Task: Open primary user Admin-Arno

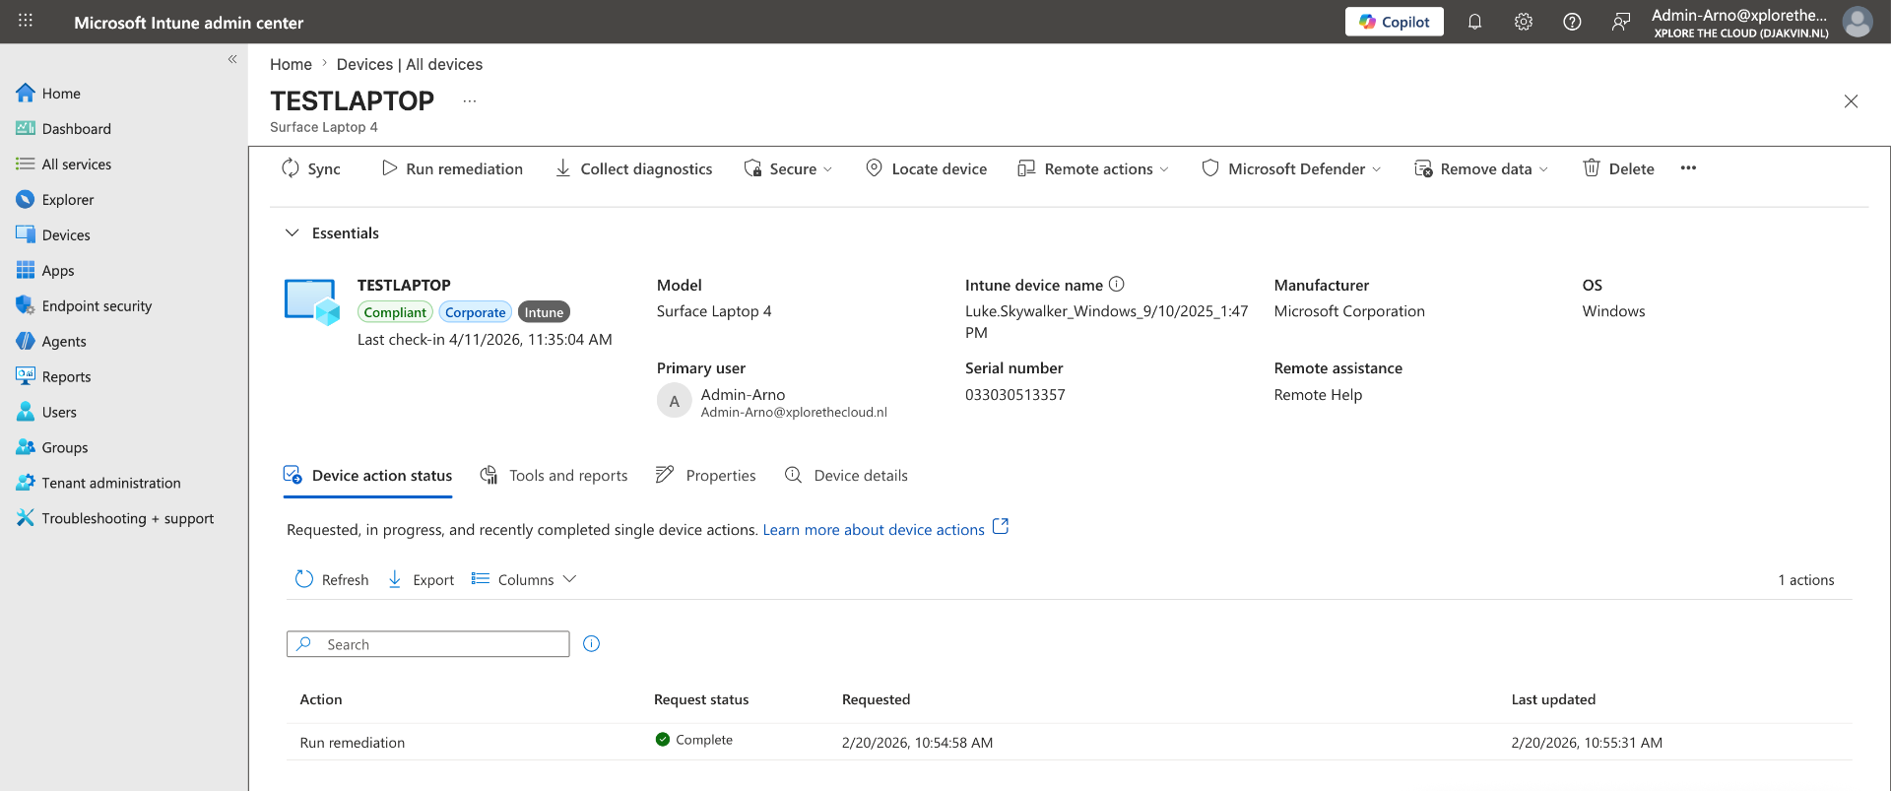Action: (x=744, y=395)
